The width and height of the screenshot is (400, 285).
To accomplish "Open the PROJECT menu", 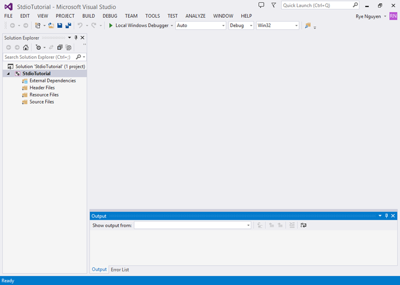I will click(65, 16).
